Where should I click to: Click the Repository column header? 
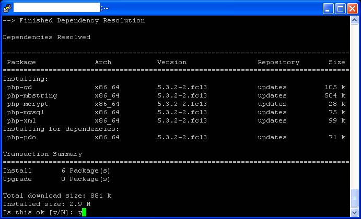click(278, 62)
